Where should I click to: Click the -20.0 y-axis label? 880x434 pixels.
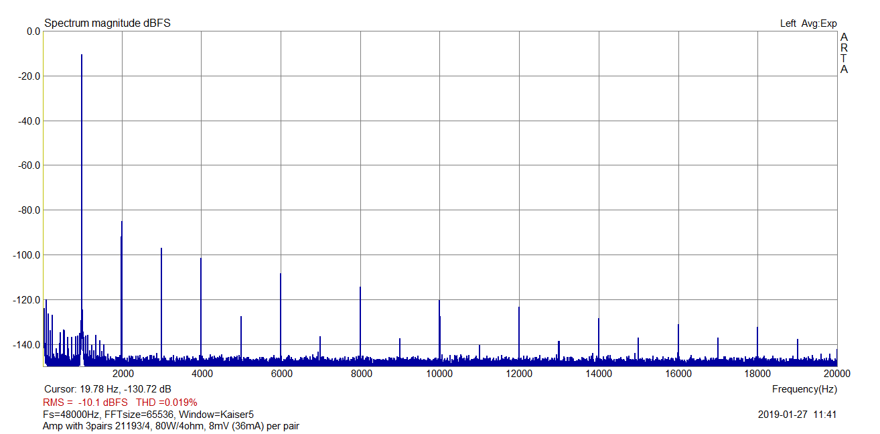point(29,76)
